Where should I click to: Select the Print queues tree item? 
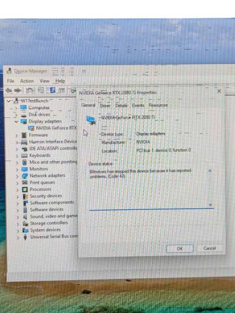tap(42, 182)
